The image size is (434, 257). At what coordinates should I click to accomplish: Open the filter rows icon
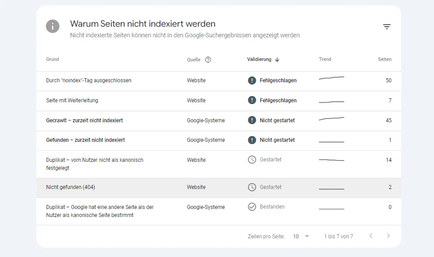tap(386, 27)
